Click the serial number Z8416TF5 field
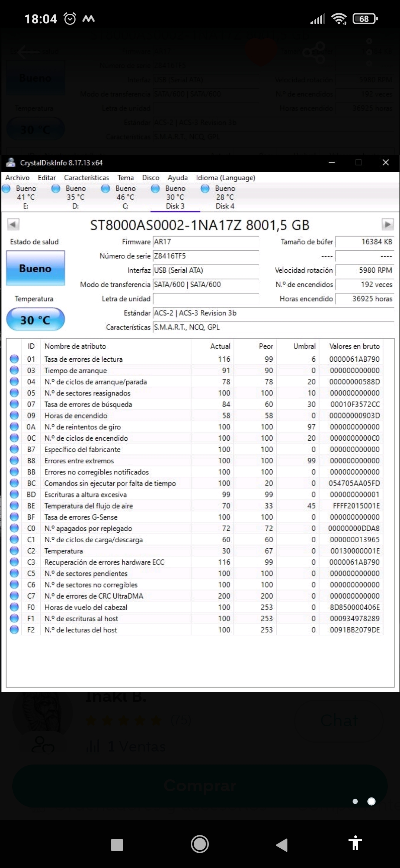400x868 pixels. [206, 256]
